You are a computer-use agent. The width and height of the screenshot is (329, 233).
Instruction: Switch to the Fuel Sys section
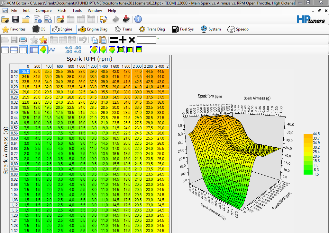coord(183,29)
